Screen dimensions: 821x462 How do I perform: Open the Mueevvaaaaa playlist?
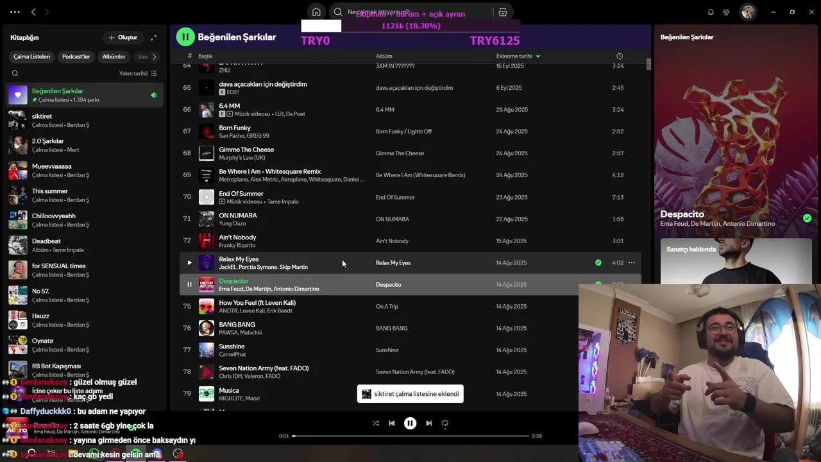point(85,170)
